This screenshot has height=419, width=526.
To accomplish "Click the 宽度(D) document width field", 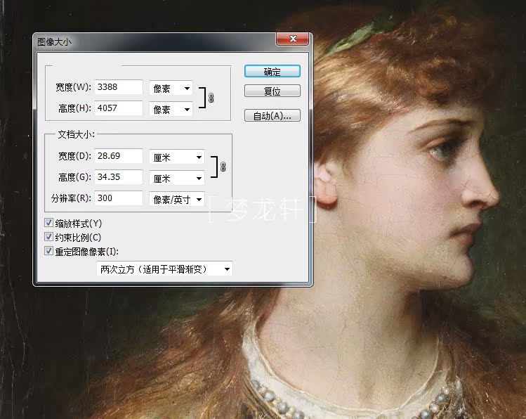I will pyautogui.click(x=119, y=156).
